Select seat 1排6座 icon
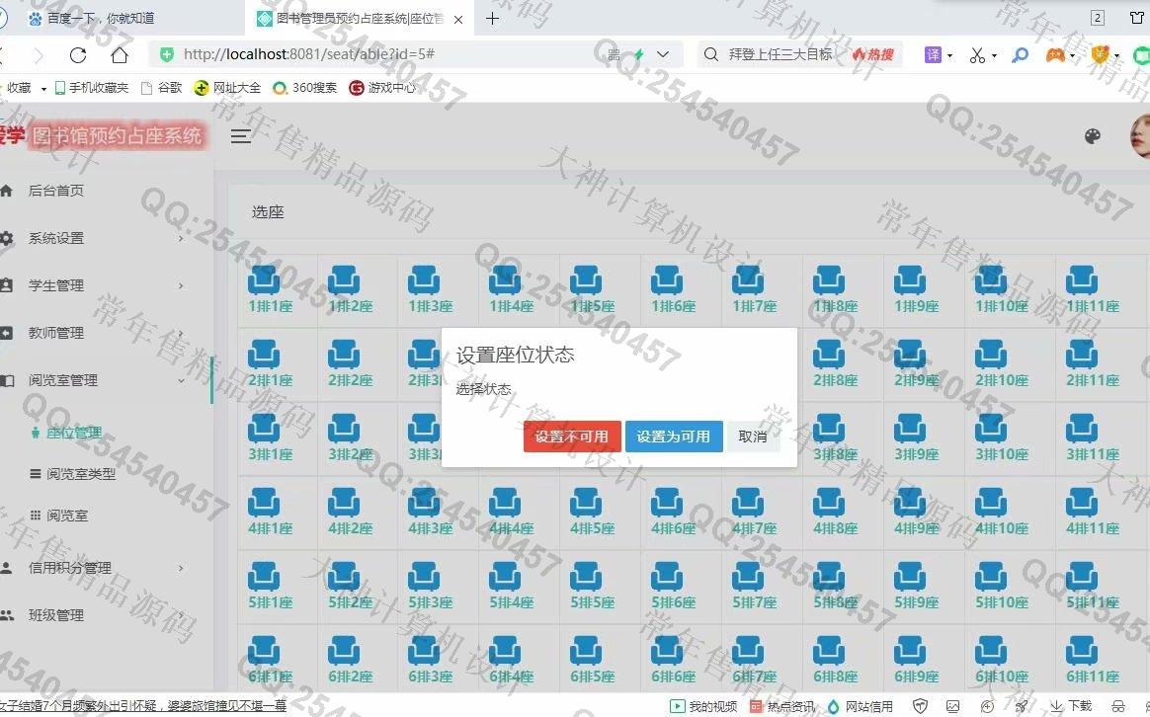This screenshot has height=717, width=1150. pyautogui.click(x=667, y=280)
